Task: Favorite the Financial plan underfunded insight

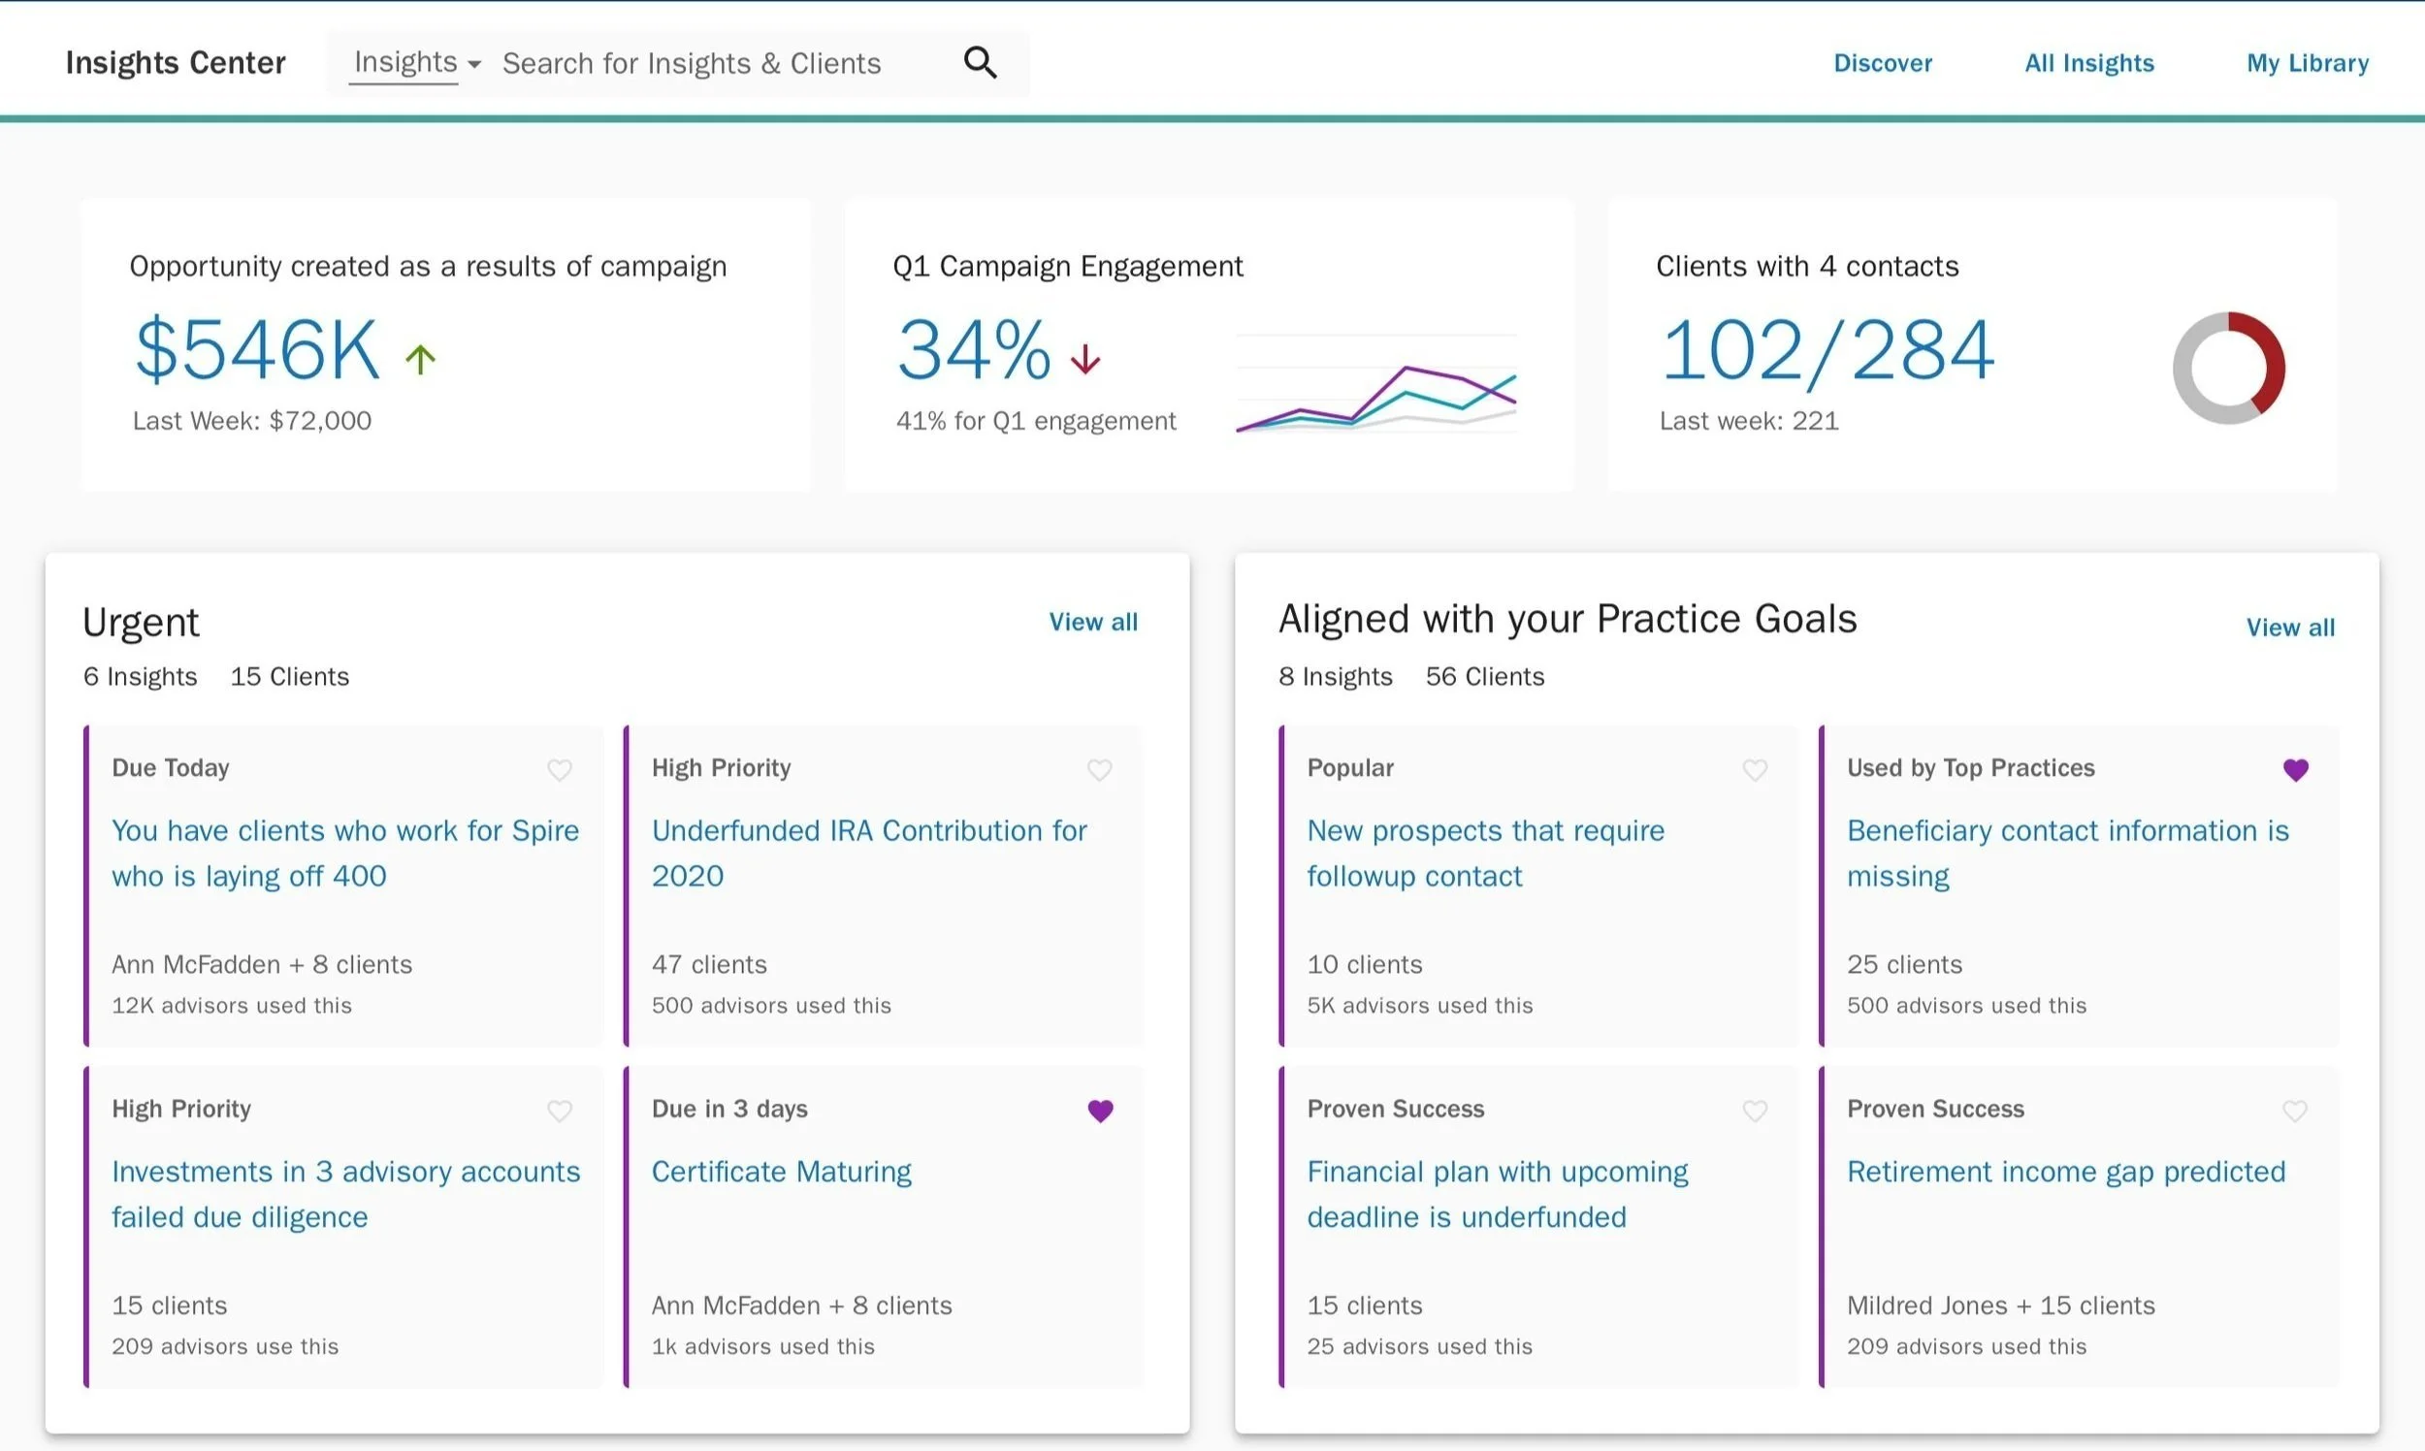Action: pos(1754,1111)
